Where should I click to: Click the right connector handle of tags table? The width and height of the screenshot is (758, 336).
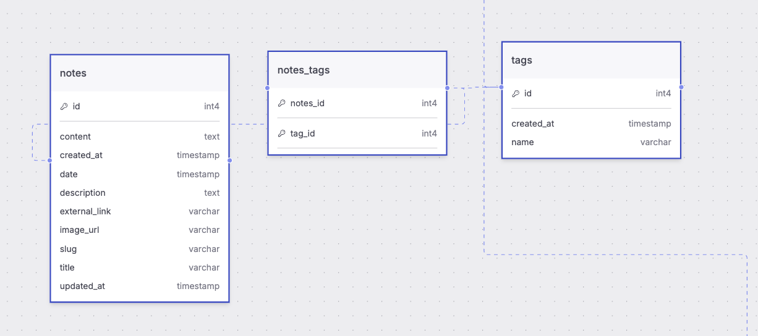coord(681,87)
